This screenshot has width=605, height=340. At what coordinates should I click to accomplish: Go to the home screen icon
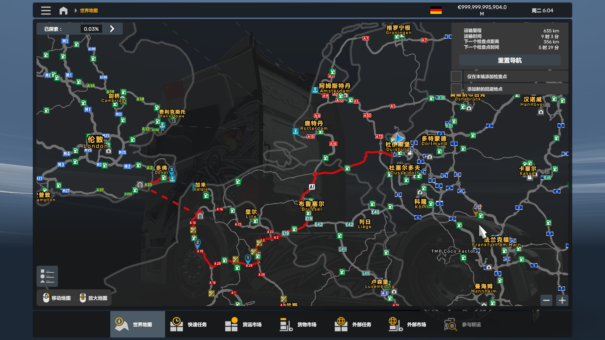pyautogui.click(x=63, y=11)
